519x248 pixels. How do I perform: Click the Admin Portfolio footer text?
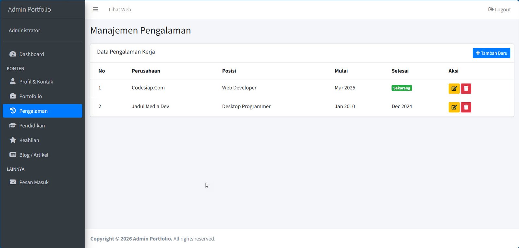click(x=152, y=239)
